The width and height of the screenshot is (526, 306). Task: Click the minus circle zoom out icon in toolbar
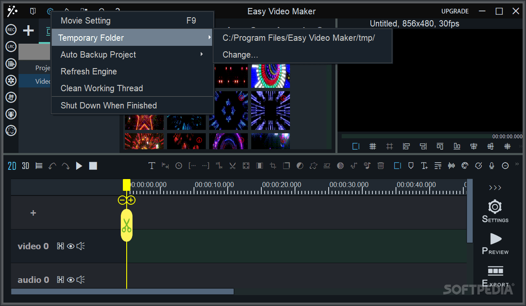pos(505,166)
